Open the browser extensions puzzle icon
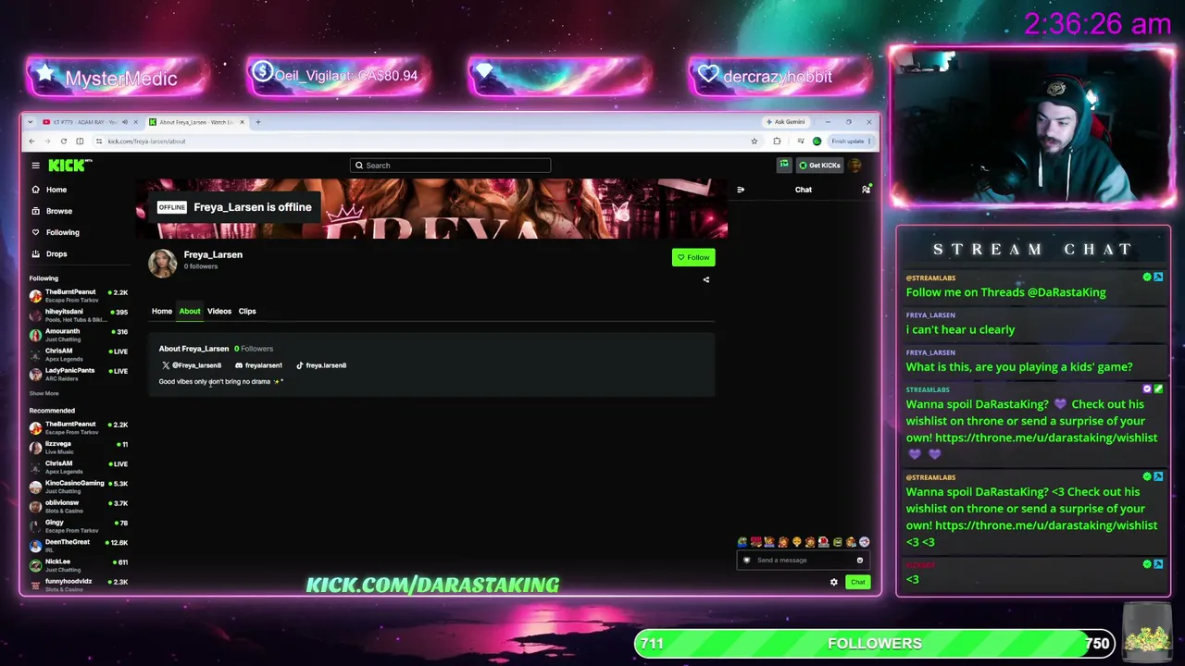The width and height of the screenshot is (1185, 666). coord(777,142)
